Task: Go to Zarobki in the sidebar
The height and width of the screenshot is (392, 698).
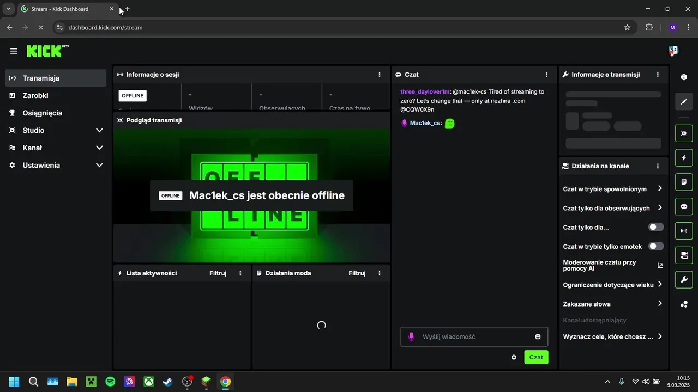Action: (x=56, y=95)
